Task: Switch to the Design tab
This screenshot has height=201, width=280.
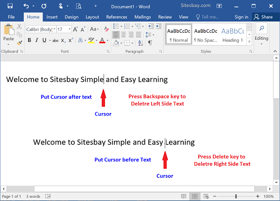Action: (x=71, y=17)
